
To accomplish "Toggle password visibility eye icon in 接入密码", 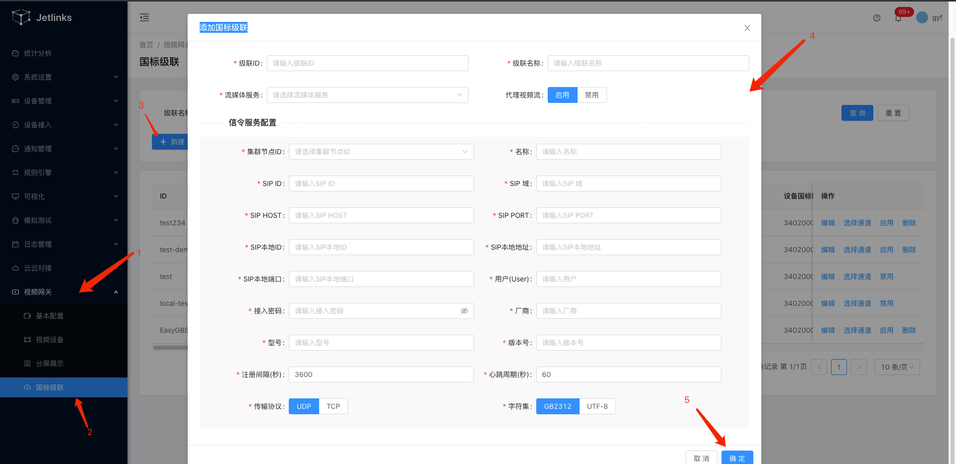I will (464, 311).
